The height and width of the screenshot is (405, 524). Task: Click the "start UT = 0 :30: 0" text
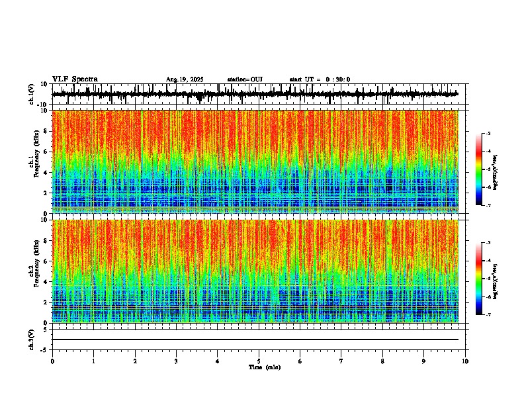click(x=320, y=79)
